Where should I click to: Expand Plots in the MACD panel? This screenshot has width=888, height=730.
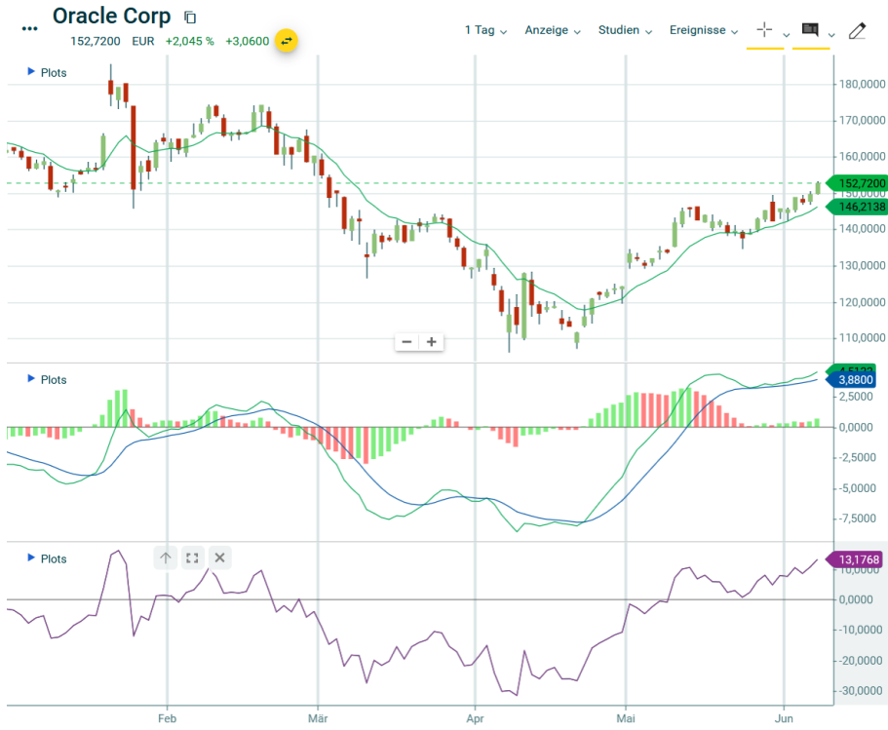point(47,379)
